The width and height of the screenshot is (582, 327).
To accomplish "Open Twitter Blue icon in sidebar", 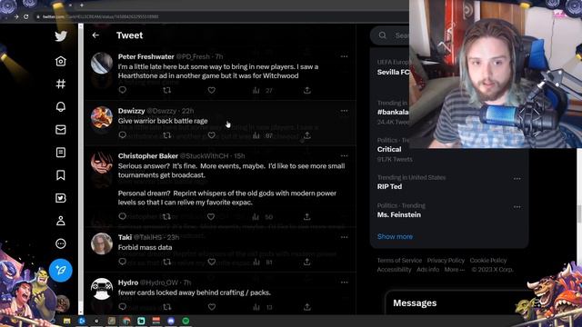I will [x=61, y=198].
